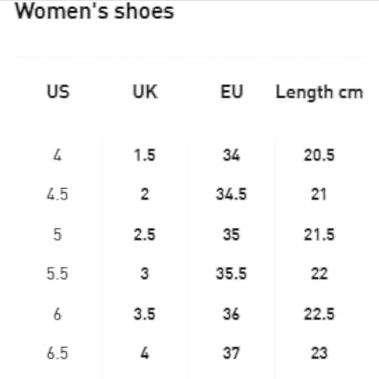Choose EU size 34 cell
The height and width of the screenshot is (379, 379).
coord(231,155)
